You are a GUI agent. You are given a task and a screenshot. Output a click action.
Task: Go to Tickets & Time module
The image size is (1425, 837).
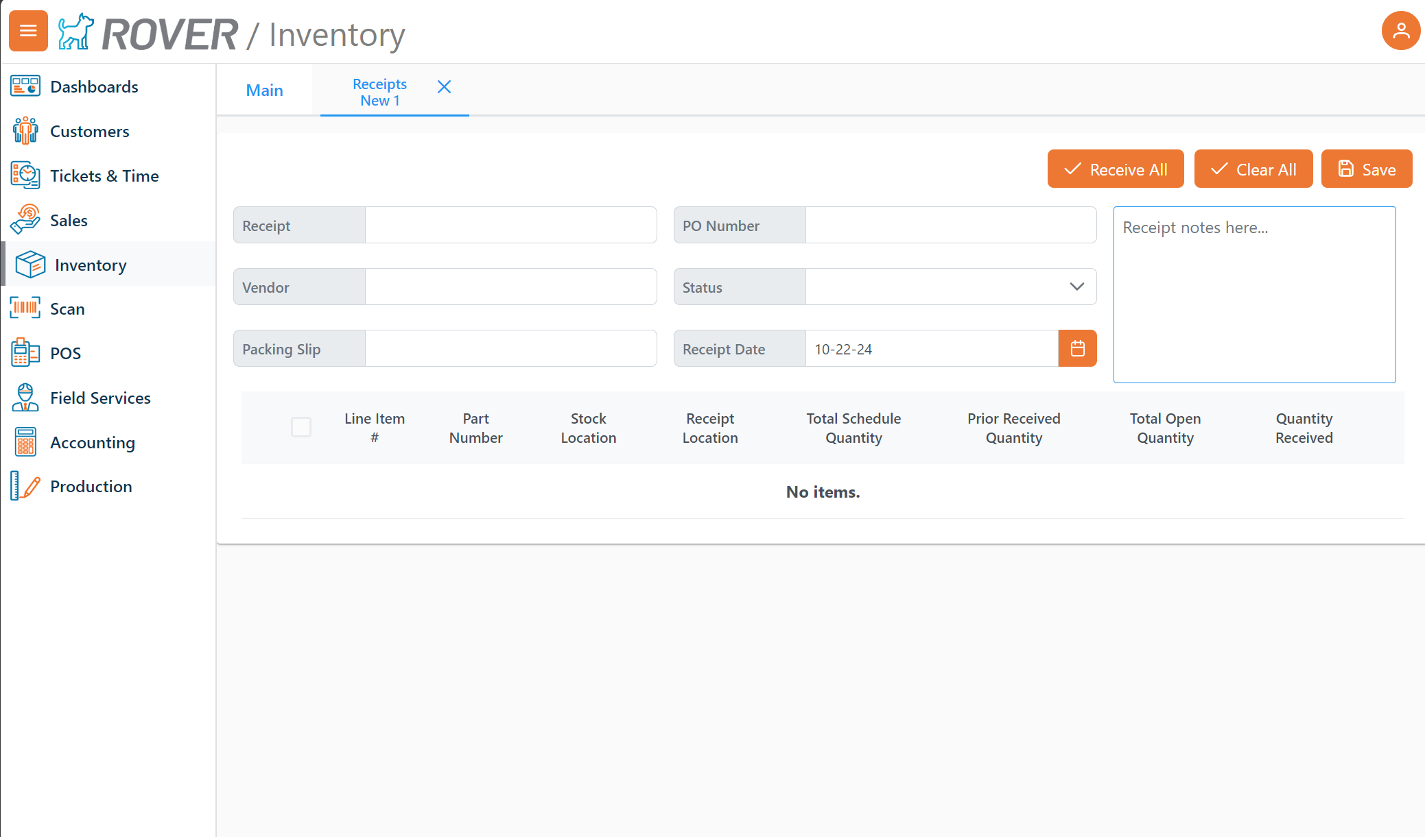[104, 175]
